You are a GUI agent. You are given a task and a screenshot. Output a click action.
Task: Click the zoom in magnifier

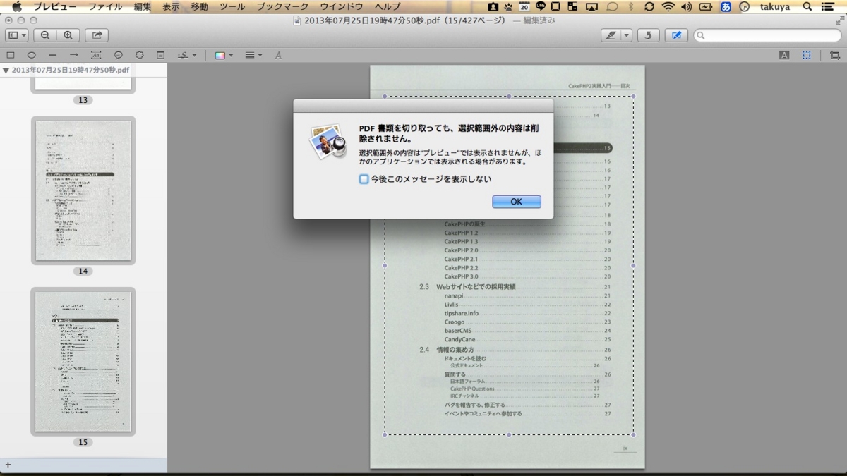click(68, 35)
